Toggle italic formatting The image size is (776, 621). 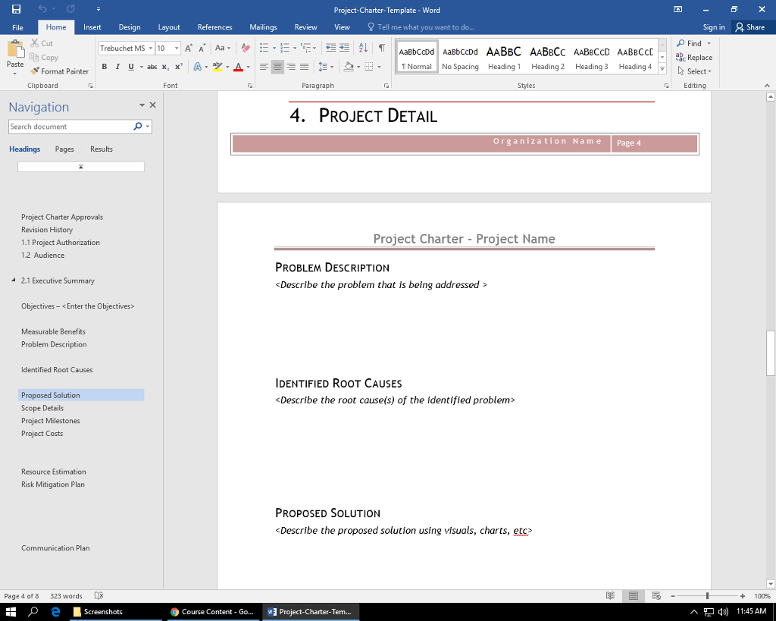tap(117, 67)
